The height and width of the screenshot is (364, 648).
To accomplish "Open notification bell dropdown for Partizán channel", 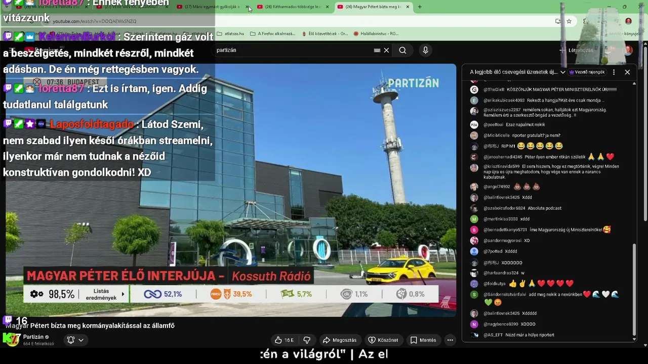I will [x=75, y=340].
